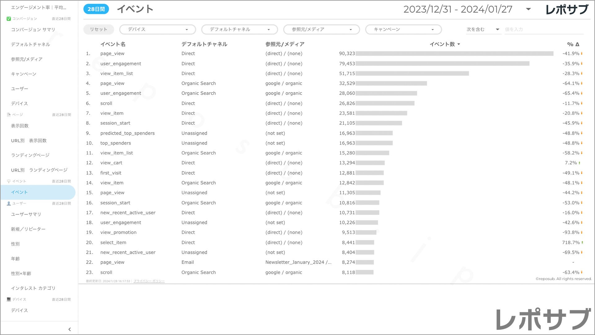Click the レポサブ logo at top right
595x335 pixels.
566,10
